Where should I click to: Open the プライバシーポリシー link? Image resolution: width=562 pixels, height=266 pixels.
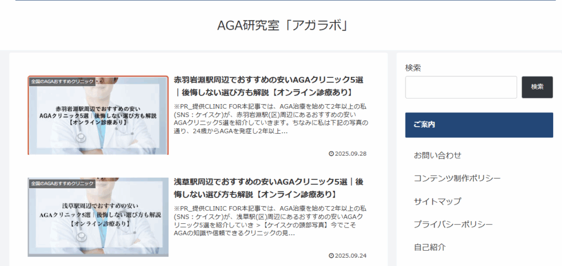tap(453, 224)
